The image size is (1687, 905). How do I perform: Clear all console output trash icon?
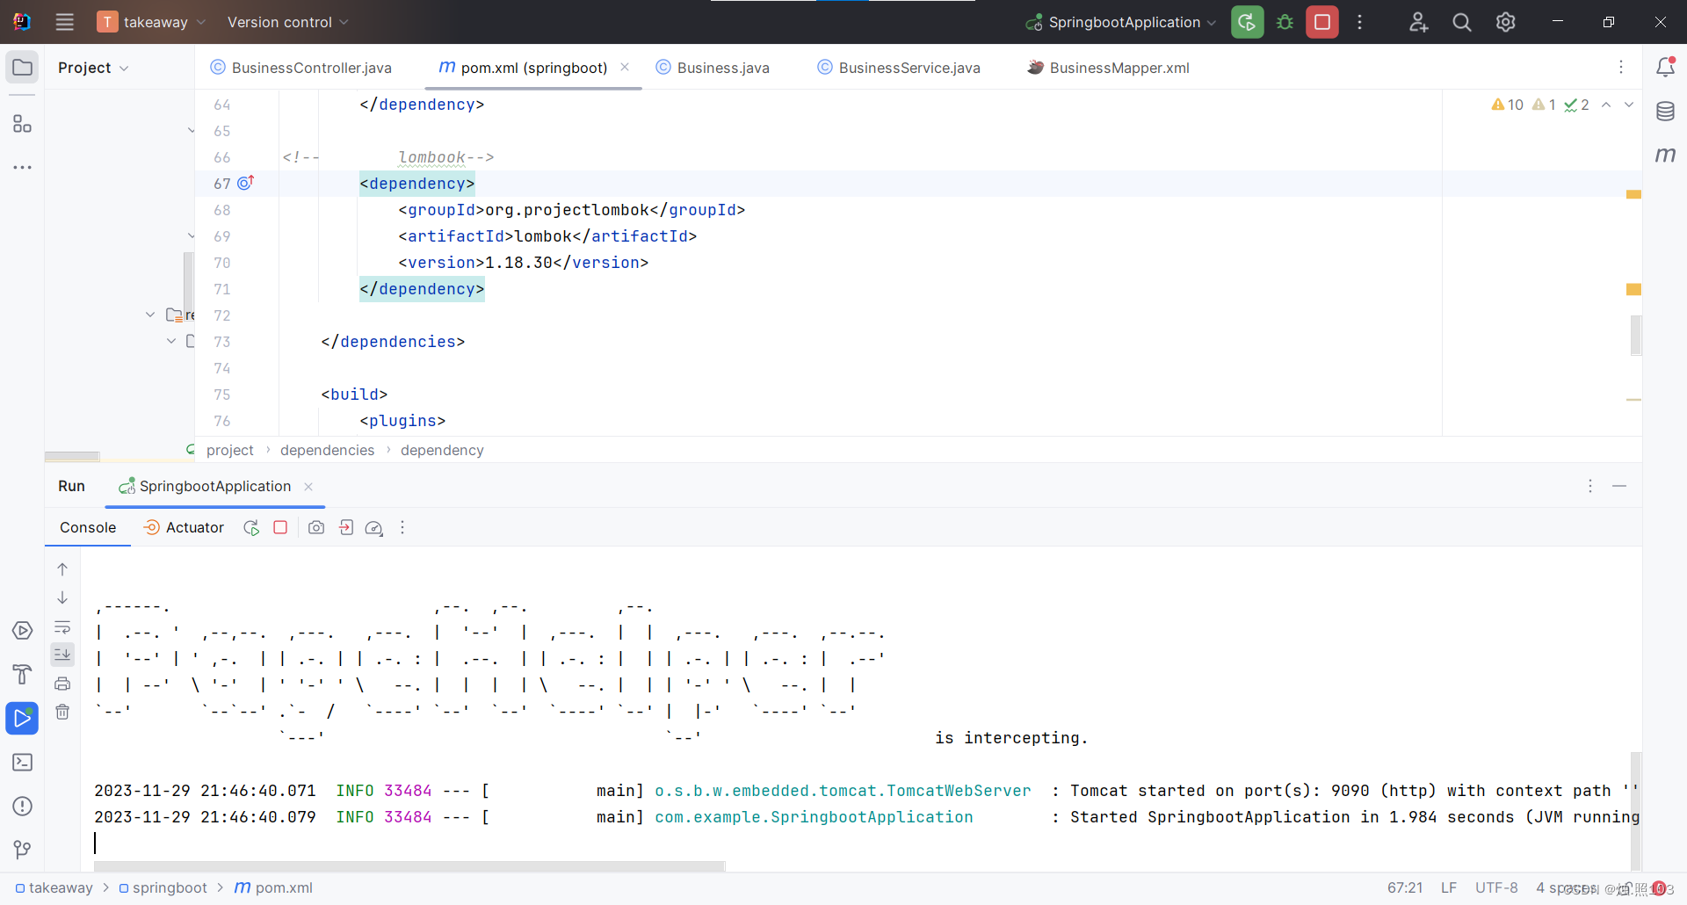62,712
